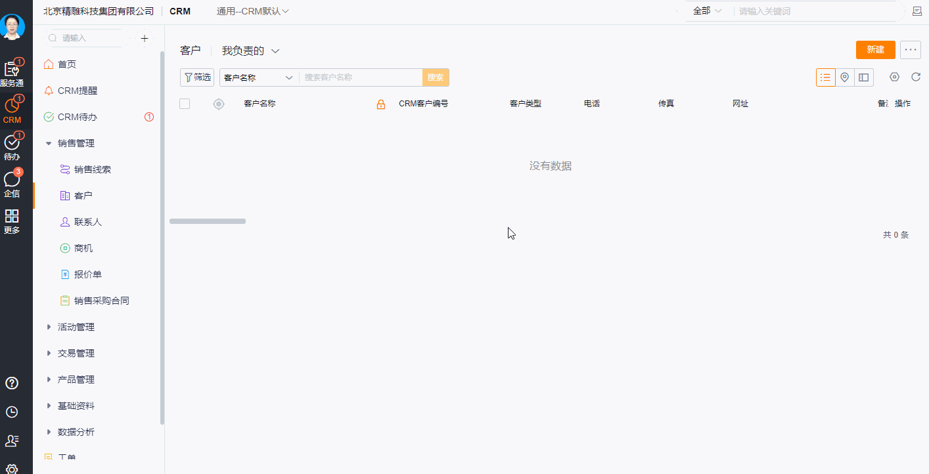Click sidebar menu search field
Viewport: 929px width, 474px height.
[x=87, y=38]
